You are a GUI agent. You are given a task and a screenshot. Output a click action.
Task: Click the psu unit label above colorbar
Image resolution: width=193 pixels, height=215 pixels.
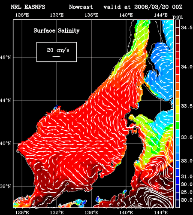(178, 17)
